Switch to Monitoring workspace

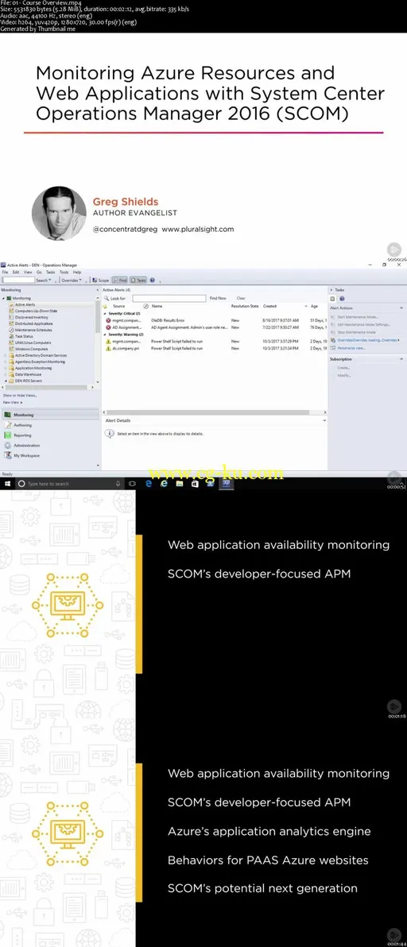(x=49, y=415)
